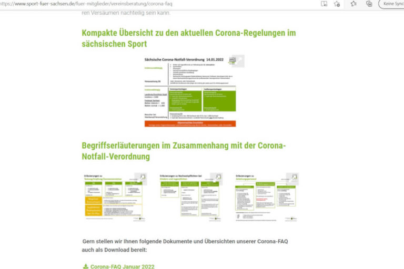Add this page to favorites
Image resolution: width=404 pixels, height=269 pixels.
click(x=337, y=4)
